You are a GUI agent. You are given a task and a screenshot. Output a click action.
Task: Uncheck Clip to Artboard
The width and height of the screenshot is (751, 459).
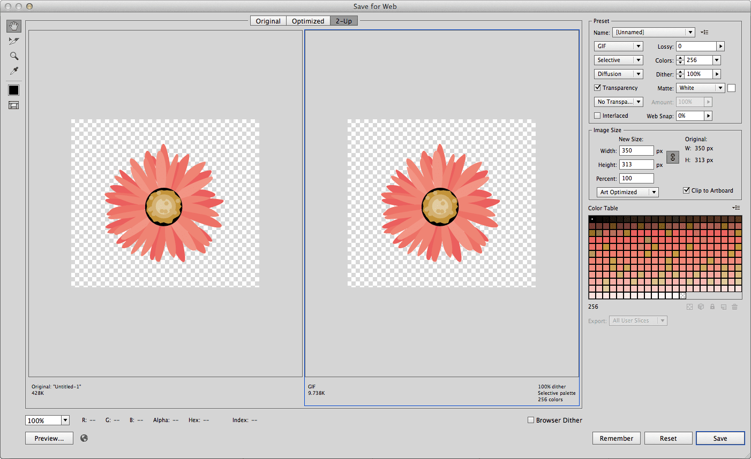click(687, 190)
